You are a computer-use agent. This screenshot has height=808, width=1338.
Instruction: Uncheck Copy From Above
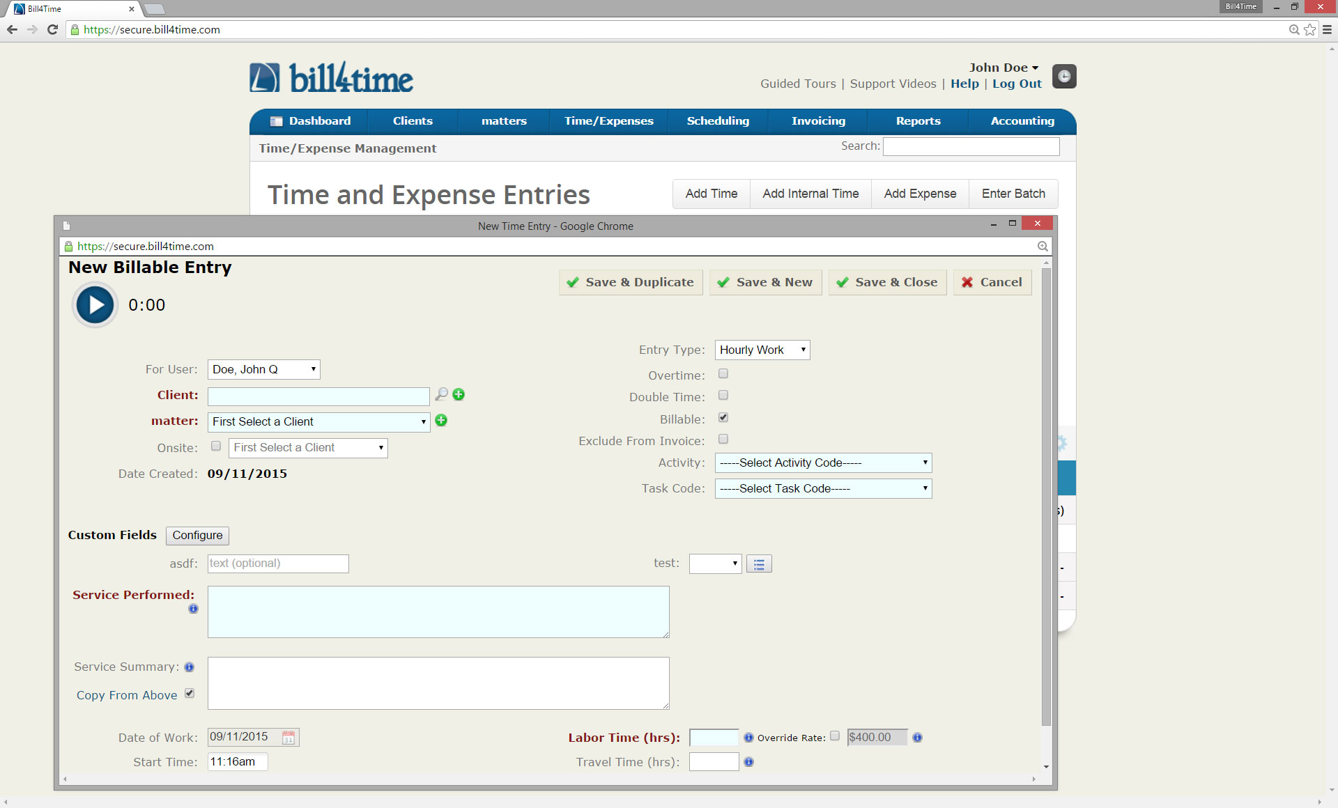[190, 692]
